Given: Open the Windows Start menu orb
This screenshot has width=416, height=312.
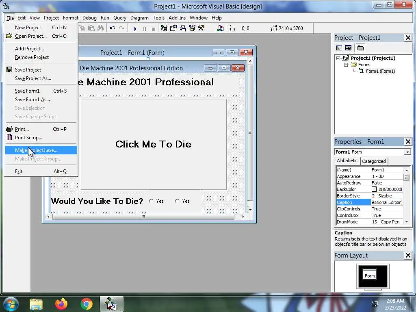Looking at the screenshot, I should tap(11, 304).
